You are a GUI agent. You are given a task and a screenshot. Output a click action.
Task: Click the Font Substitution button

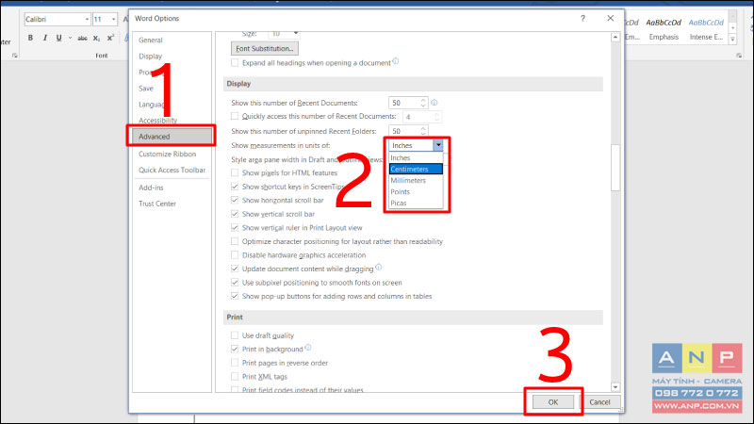click(x=265, y=49)
